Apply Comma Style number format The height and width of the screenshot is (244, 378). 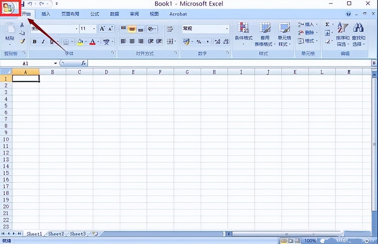pos(207,42)
